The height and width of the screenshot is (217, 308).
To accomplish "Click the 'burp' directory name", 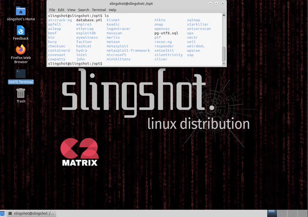I will [x=52, y=42].
